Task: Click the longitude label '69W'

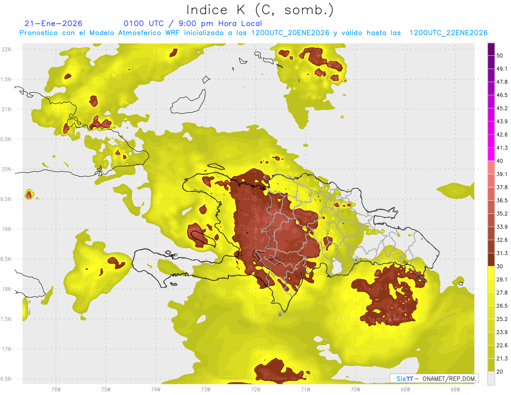Action: [x=405, y=389]
